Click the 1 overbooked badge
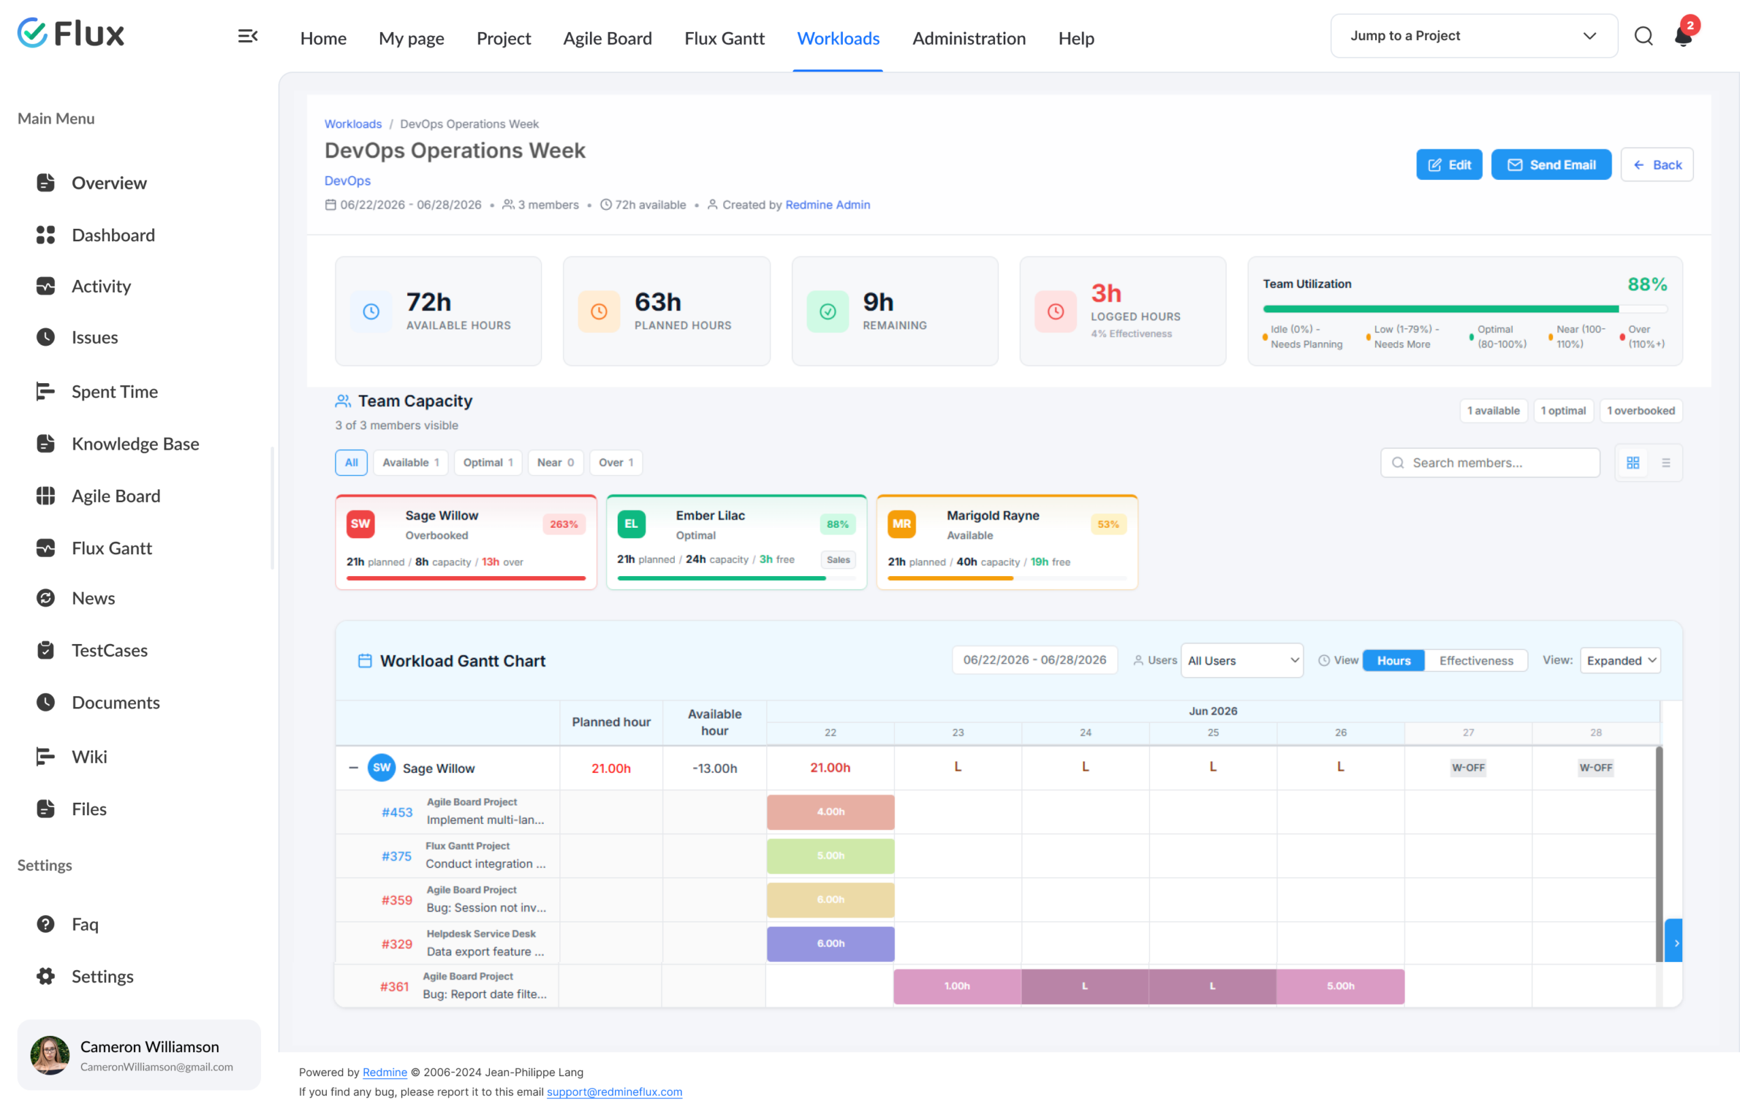The height and width of the screenshot is (1112, 1740). click(1640, 410)
